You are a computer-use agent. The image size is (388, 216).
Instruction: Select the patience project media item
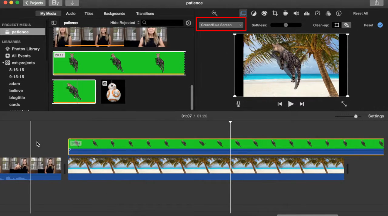(x=23, y=32)
